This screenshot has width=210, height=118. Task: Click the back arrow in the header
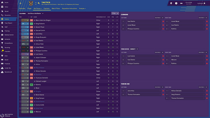tap(21, 3)
